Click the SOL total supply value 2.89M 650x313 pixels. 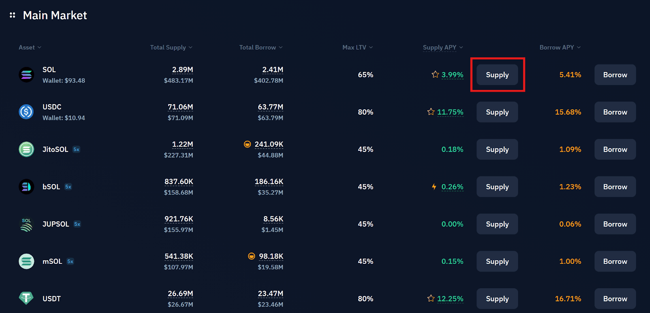point(182,70)
